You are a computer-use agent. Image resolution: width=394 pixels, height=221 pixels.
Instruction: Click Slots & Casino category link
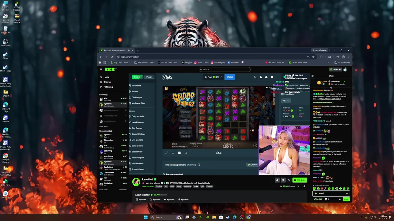tap(148, 186)
